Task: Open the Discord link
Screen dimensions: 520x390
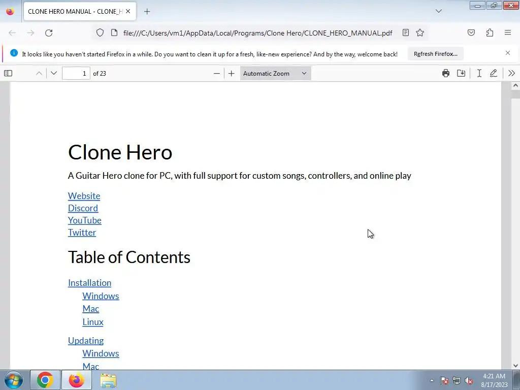Action: coord(83,208)
